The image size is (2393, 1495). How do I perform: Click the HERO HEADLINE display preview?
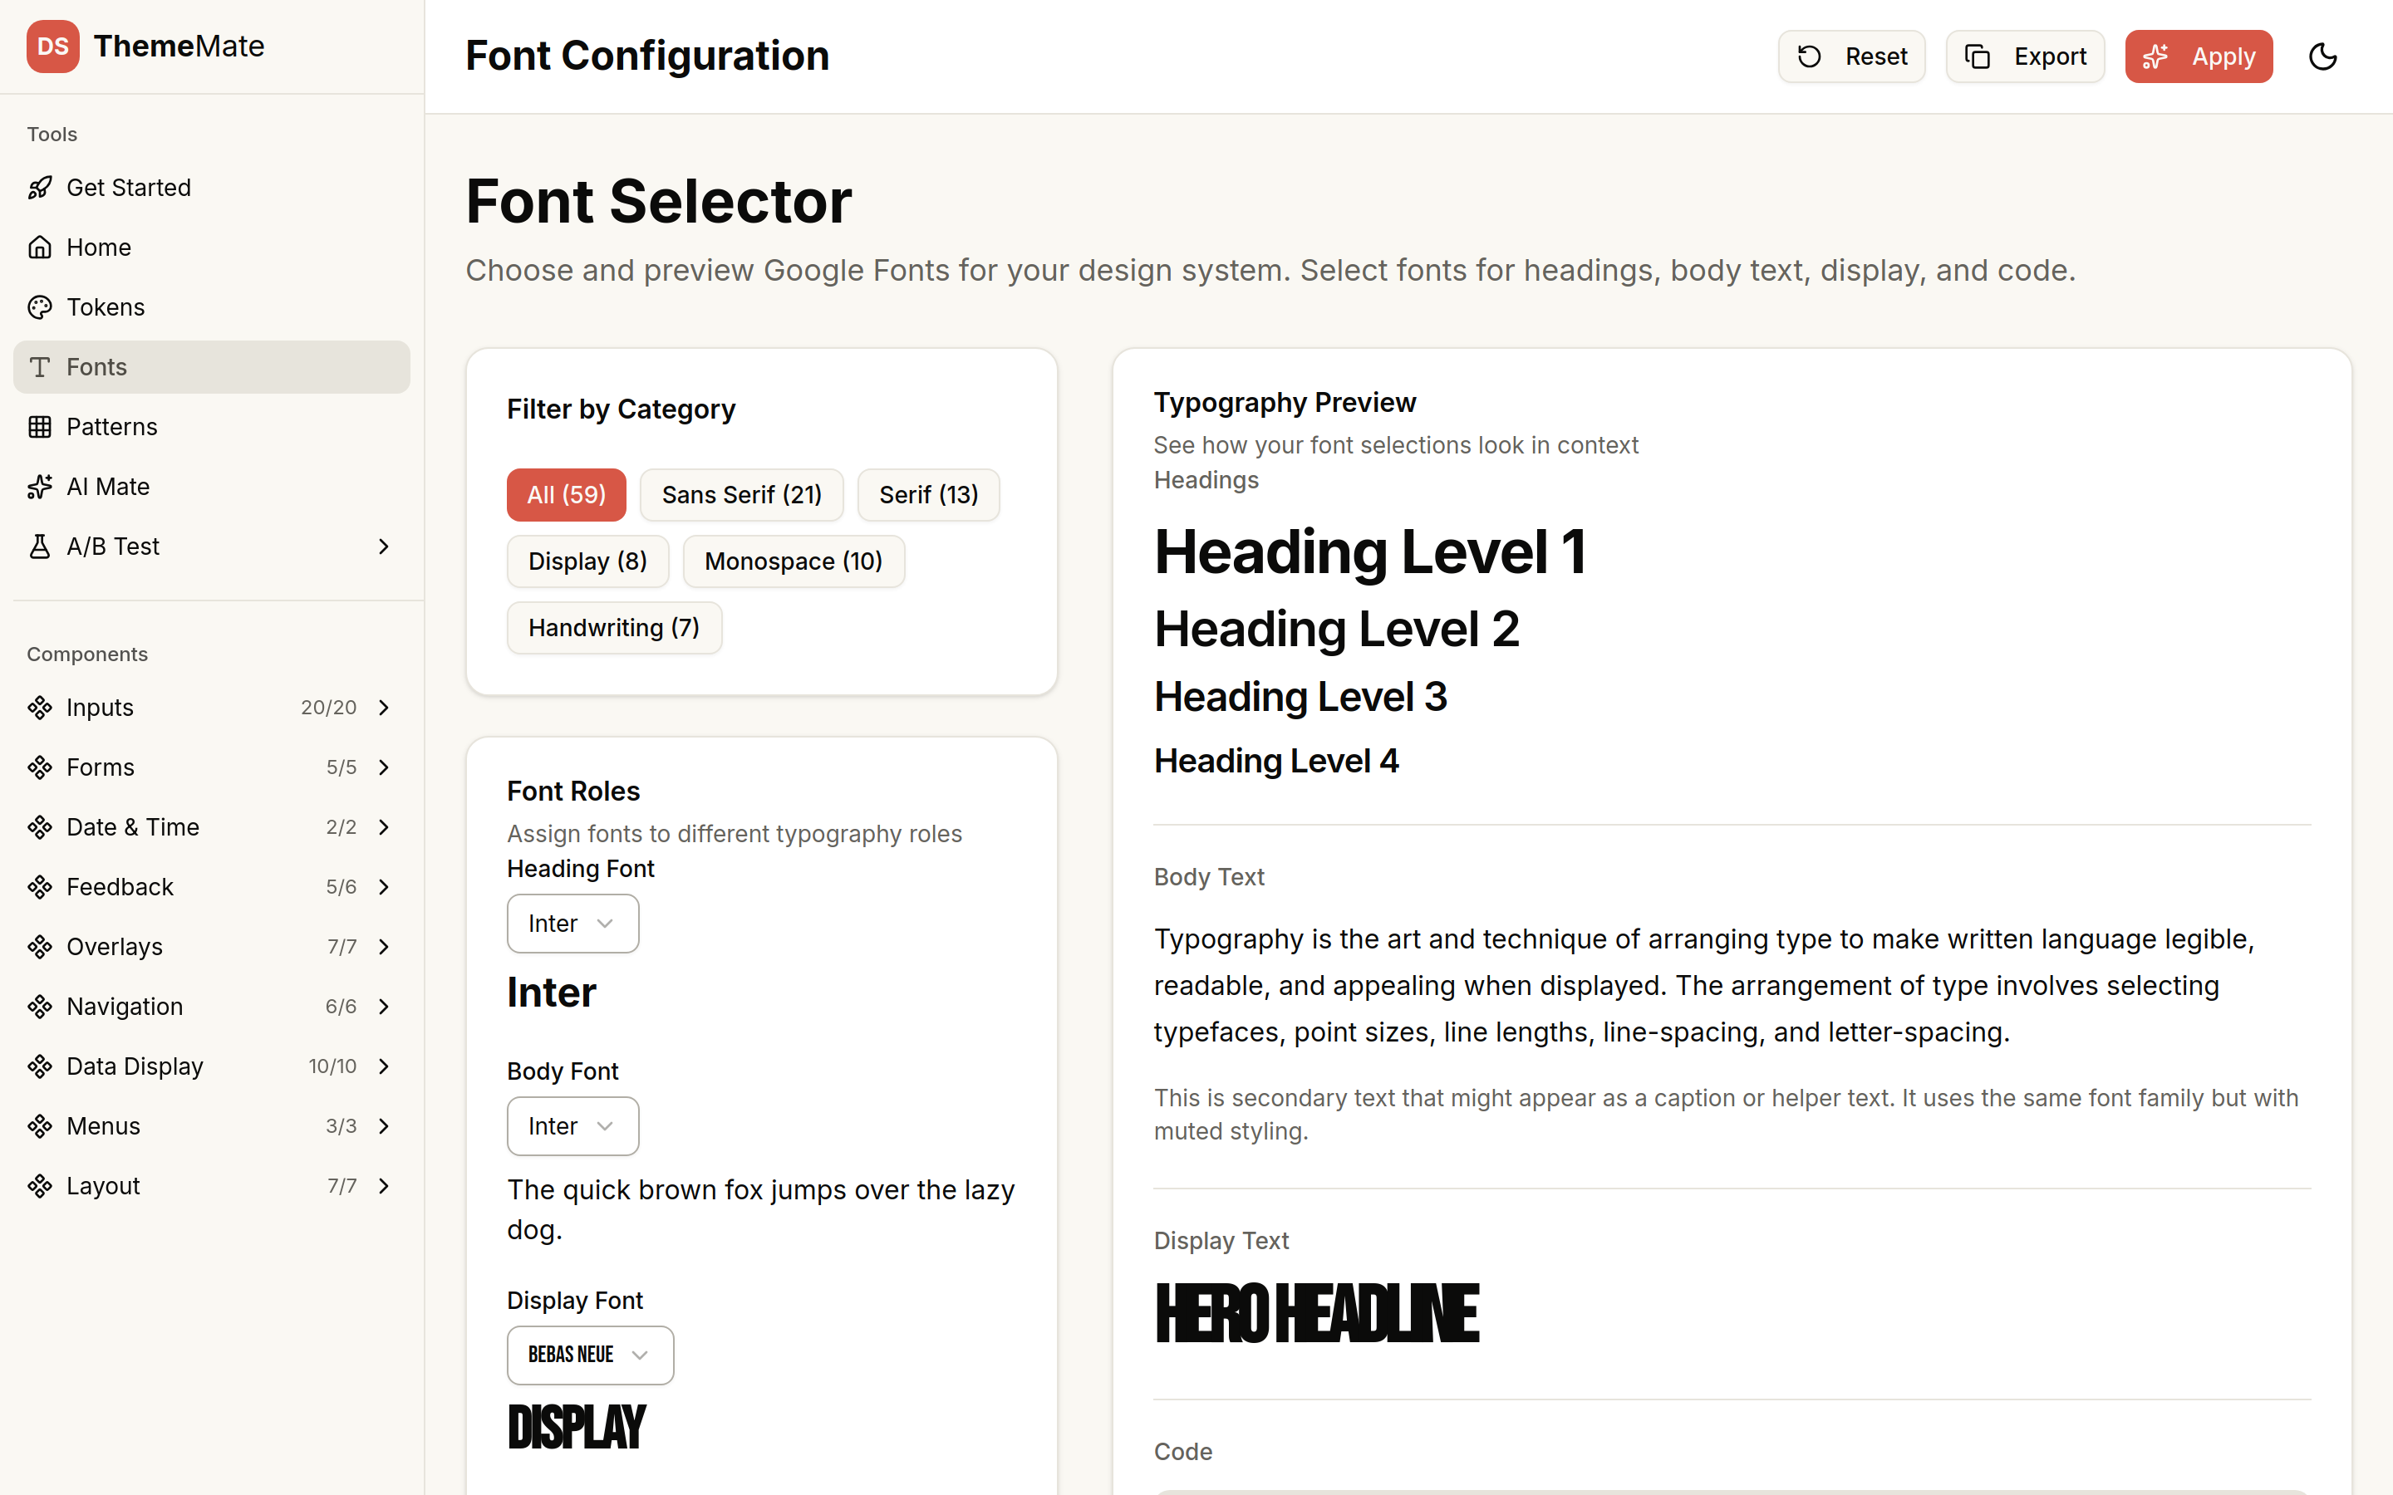[1317, 1314]
